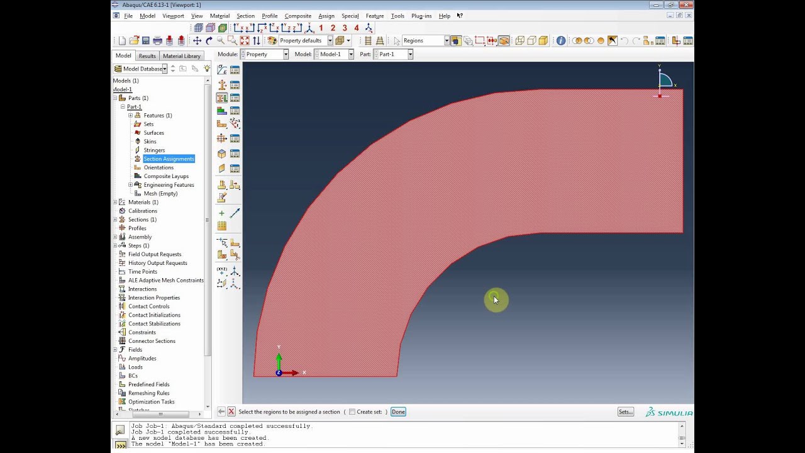Select Loads tree item

(135, 367)
